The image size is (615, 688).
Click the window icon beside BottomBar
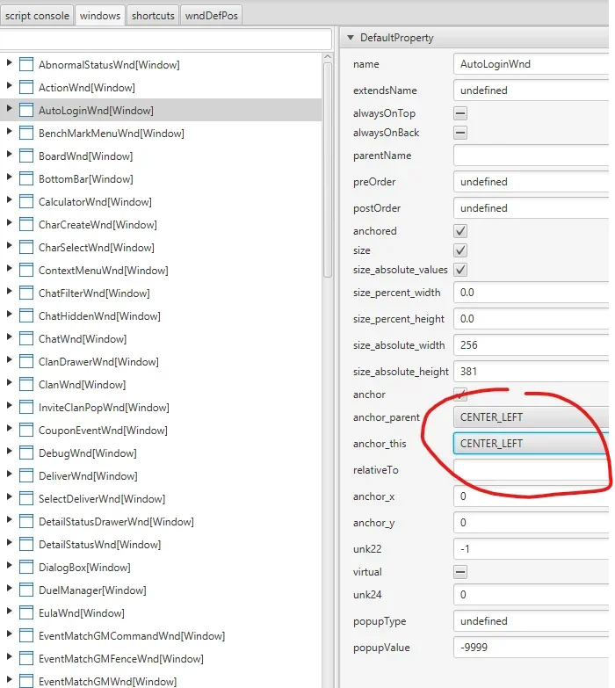coord(26,178)
